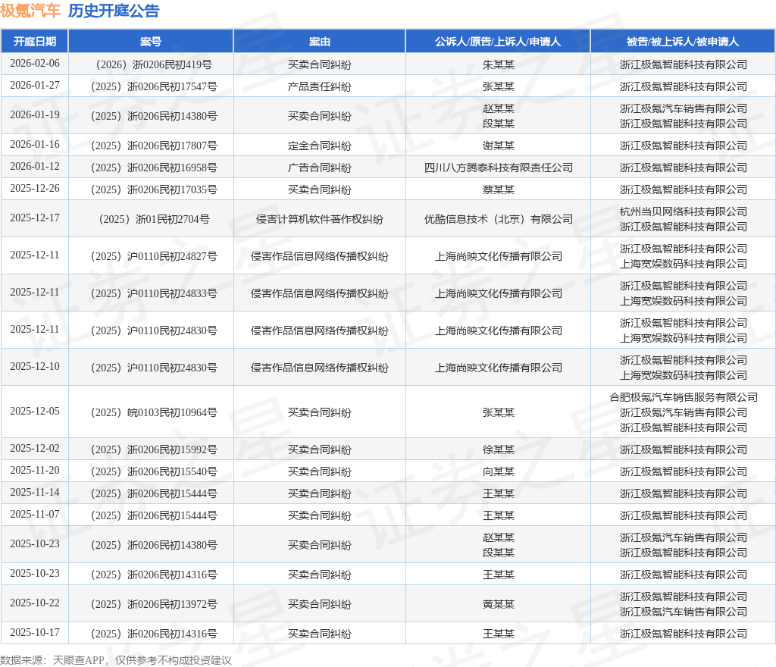The height and width of the screenshot is (667, 776).
Task: Click case number (2026)浙0206民初419号
Action: click(151, 64)
